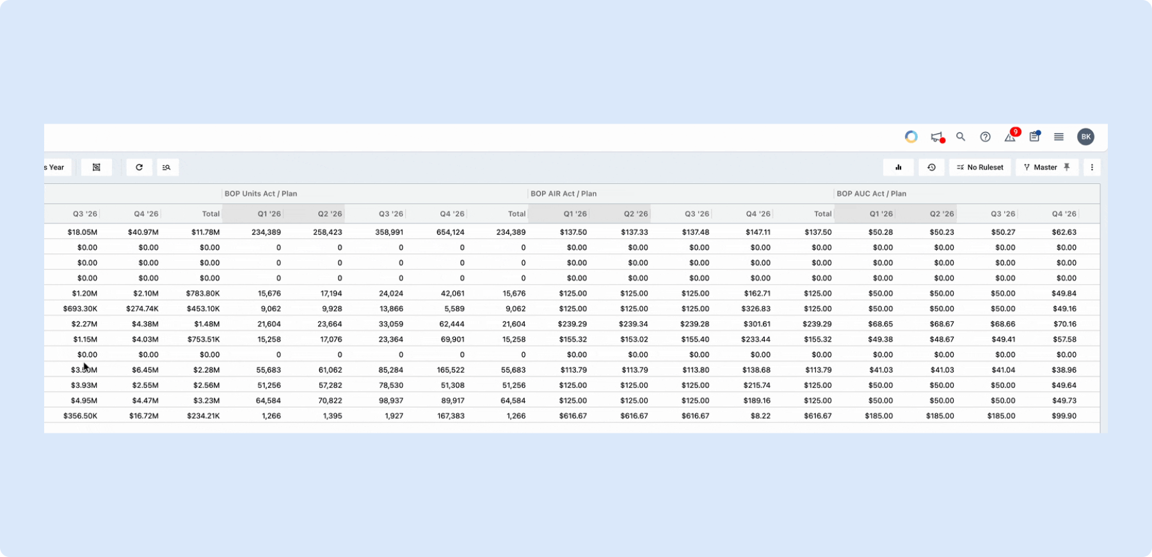The height and width of the screenshot is (557, 1152).
Task: Click the bar chart view icon
Action: [899, 167]
